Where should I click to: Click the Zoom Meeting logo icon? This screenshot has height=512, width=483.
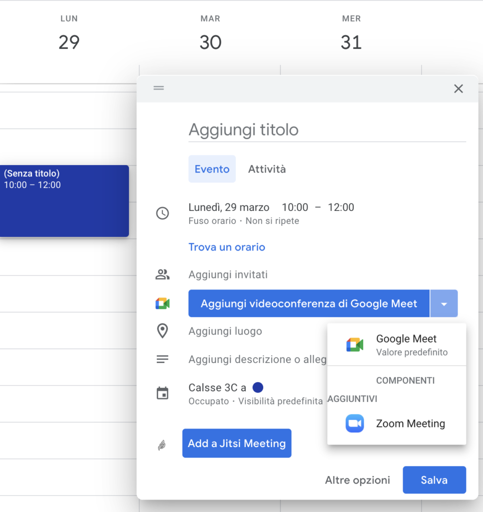pos(355,423)
